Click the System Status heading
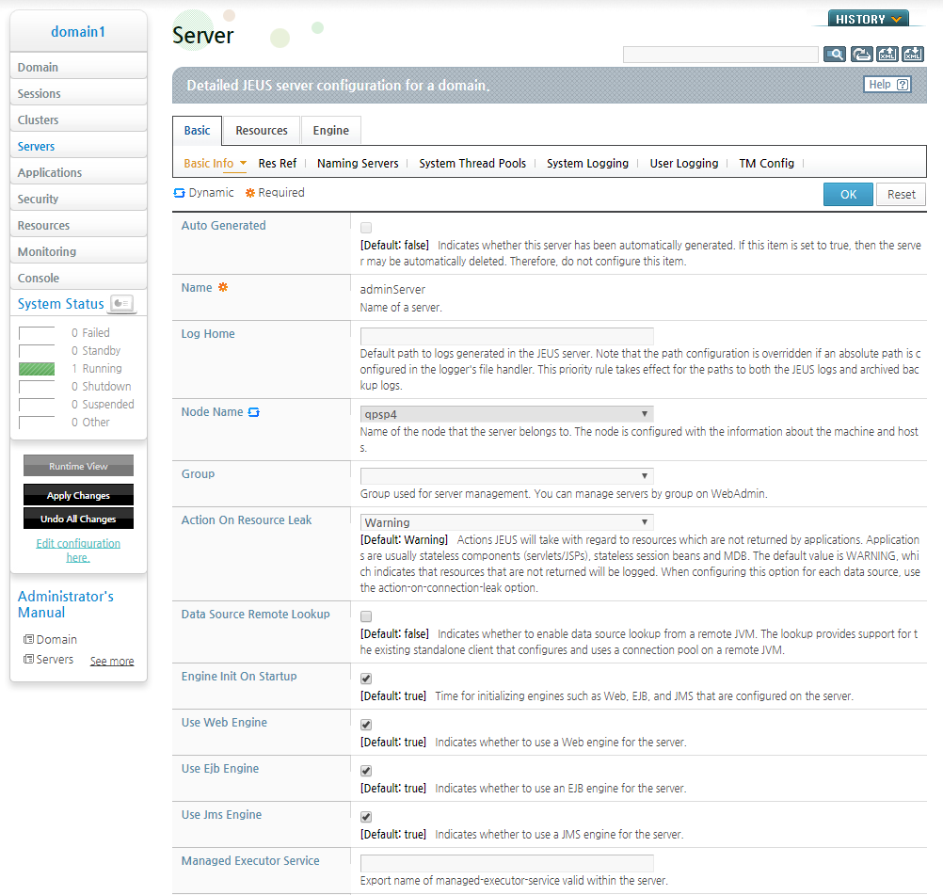The width and height of the screenshot is (943, 895). 61,304
